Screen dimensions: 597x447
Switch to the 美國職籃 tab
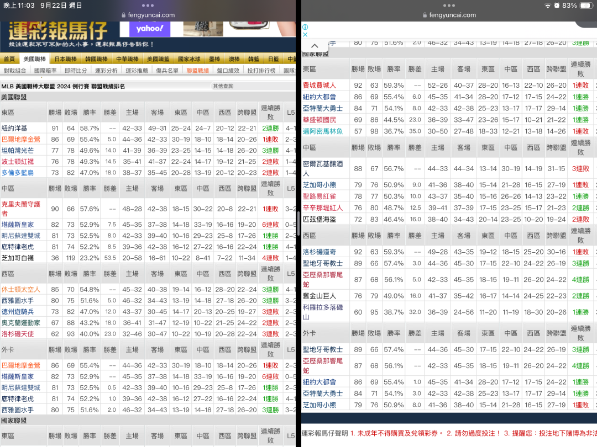tap(158, 59)
